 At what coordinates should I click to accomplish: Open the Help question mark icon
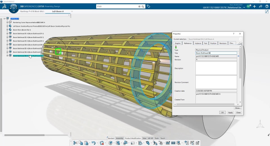267,6
